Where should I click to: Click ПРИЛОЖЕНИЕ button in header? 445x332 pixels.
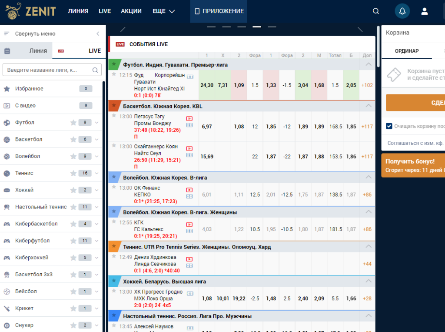click(219, 11)
